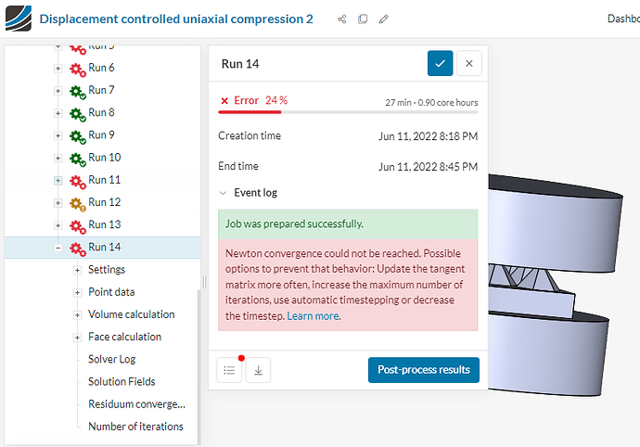This screenshot has width=640, height=447.
Task: Expand the Point data node
Action: [77, 292]
